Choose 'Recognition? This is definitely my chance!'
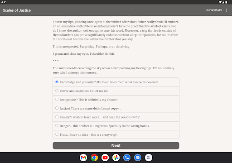Screen dimensions: 232x163 coord(116,100)
